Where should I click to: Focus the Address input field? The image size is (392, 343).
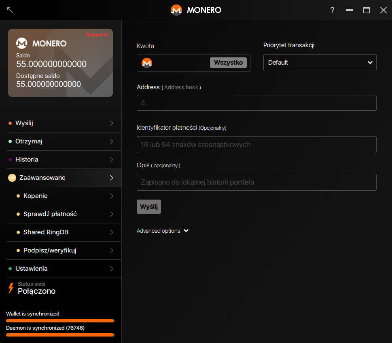click(256, 103)
